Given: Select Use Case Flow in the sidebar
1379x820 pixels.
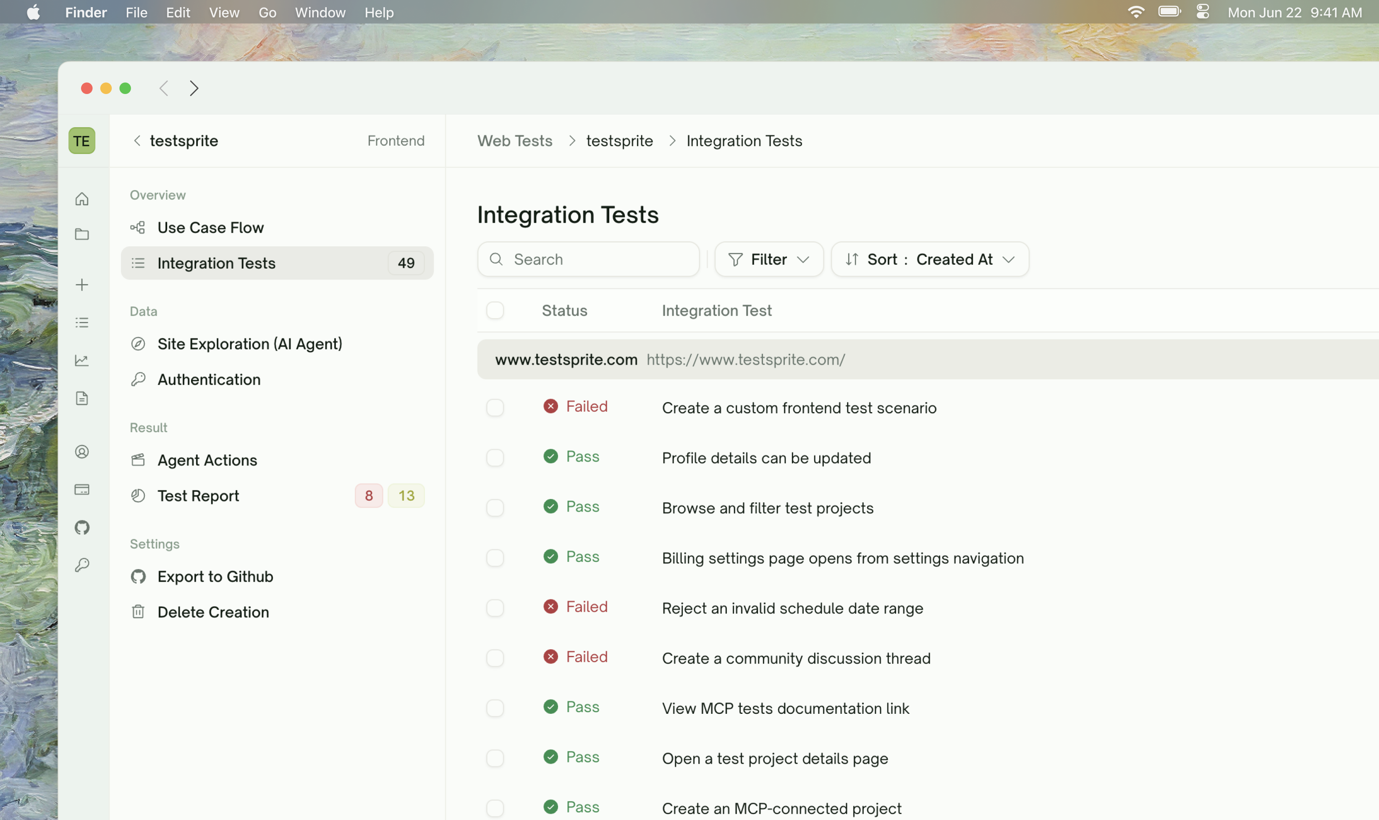Looking at the screenshot, I should pos(277,227).
